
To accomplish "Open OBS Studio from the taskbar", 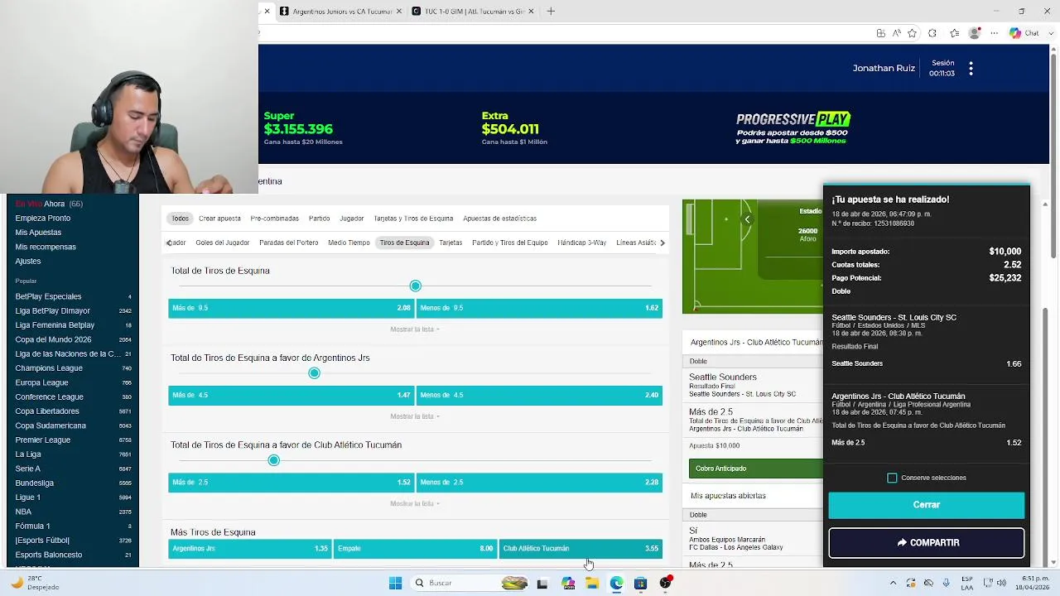I will pyautogui.click(x=666, y=583).
